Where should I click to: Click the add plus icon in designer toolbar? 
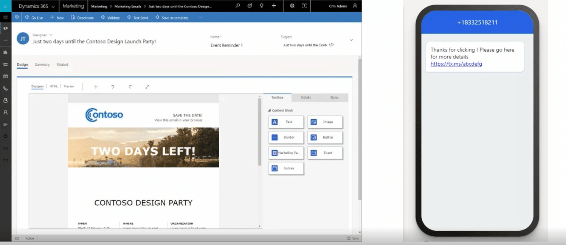96,87
